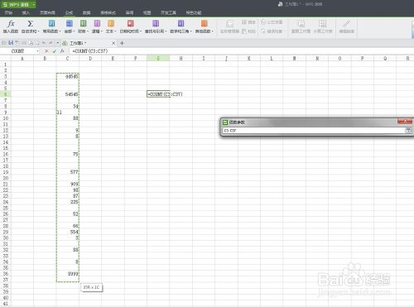Switch to the 表格样式 ribbon tab
This screenshot has height=307, width=414.
tap(108, 12)
